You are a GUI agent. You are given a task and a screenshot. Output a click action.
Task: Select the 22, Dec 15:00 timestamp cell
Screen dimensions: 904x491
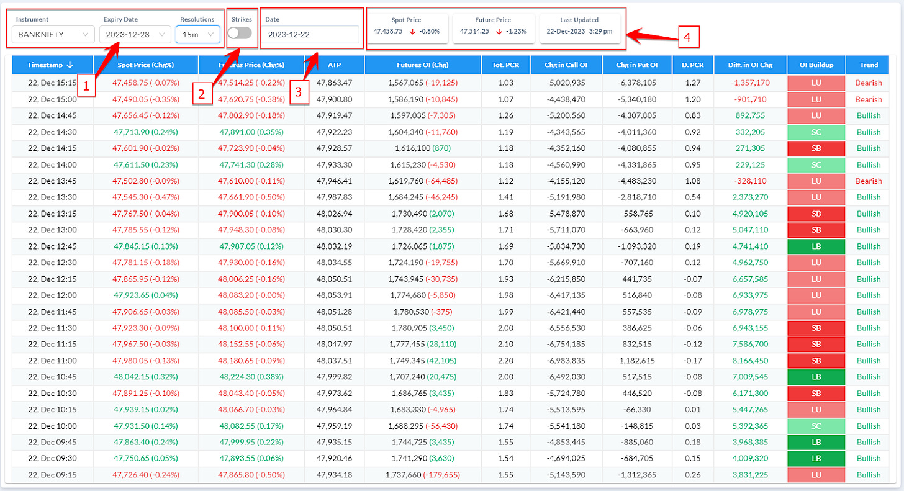[x=52, y=99]
